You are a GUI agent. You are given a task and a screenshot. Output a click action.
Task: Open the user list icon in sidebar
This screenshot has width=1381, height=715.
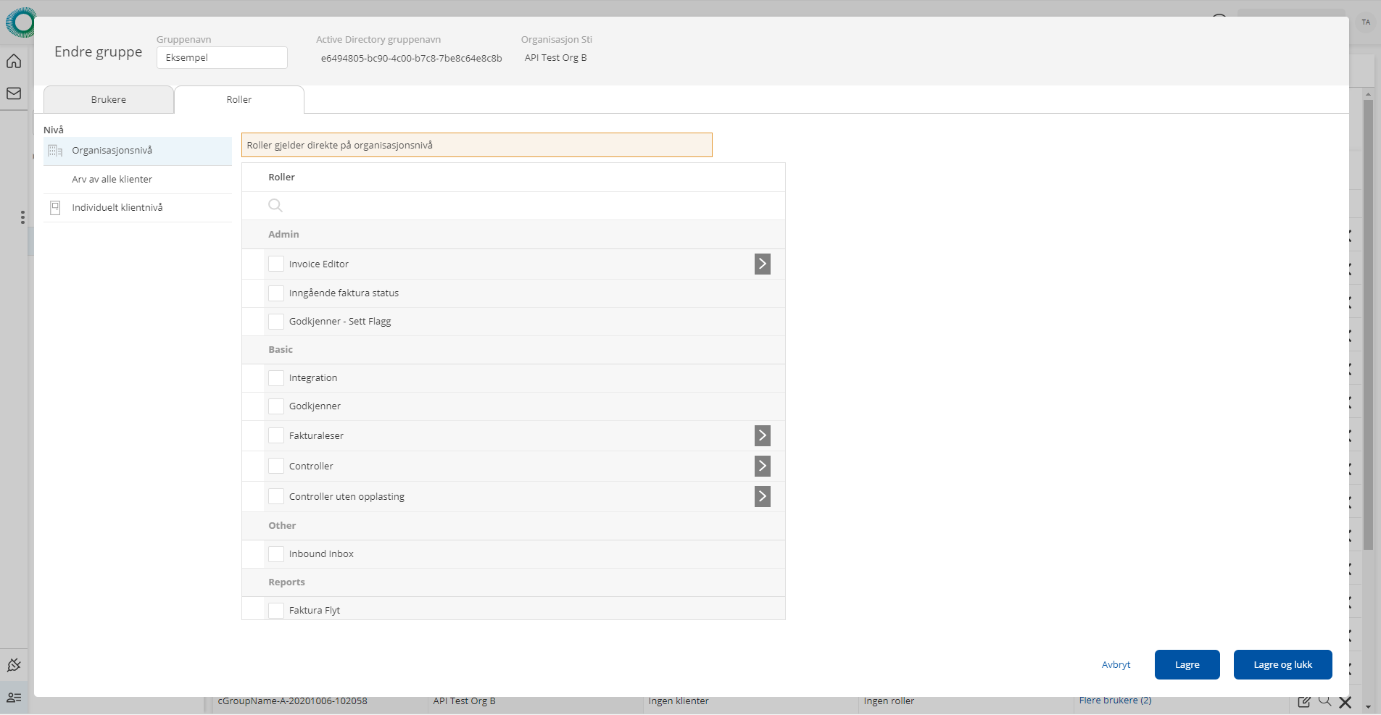[14, 698]
